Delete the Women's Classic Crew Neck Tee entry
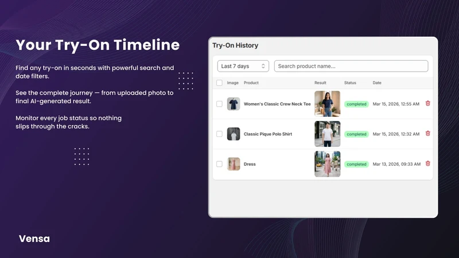This screenshot has height=258, width=459. point(427,103)
